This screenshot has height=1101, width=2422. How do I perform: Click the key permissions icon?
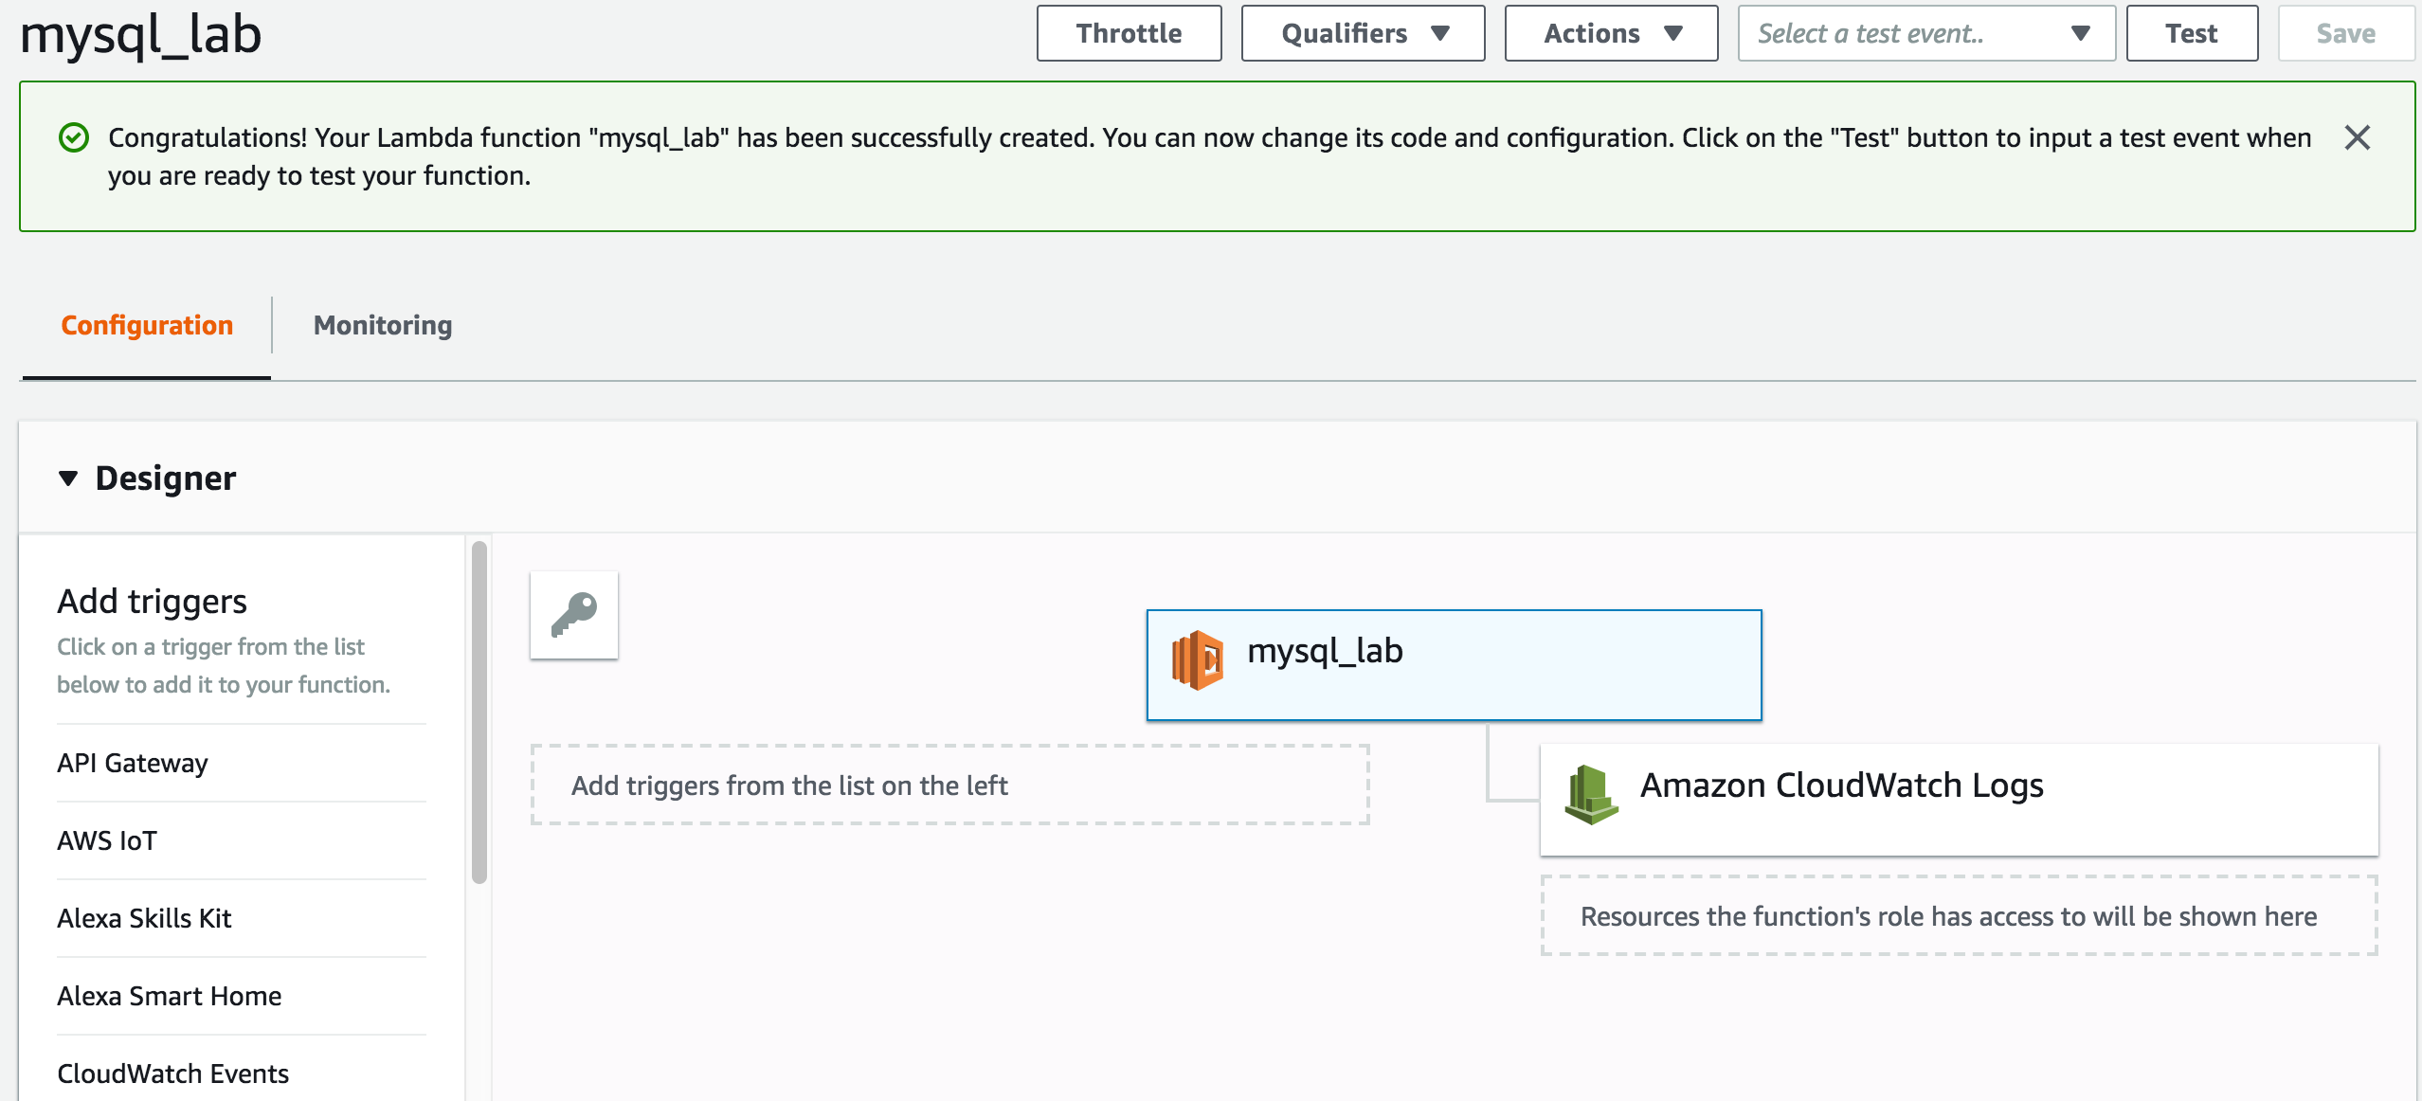point(574,615)
